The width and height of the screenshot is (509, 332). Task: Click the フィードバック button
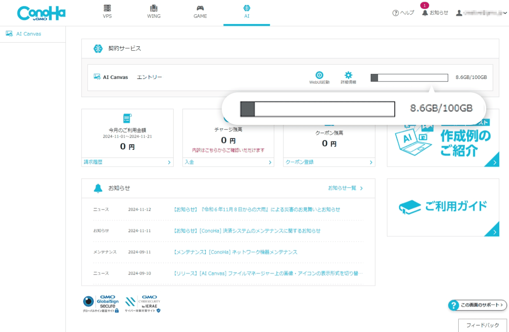(x=482, y=325)
